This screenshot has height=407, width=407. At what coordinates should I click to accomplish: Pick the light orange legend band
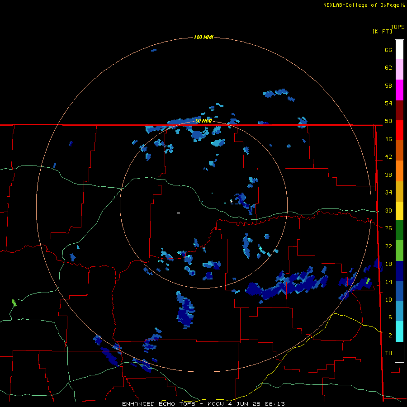point(399,171)
